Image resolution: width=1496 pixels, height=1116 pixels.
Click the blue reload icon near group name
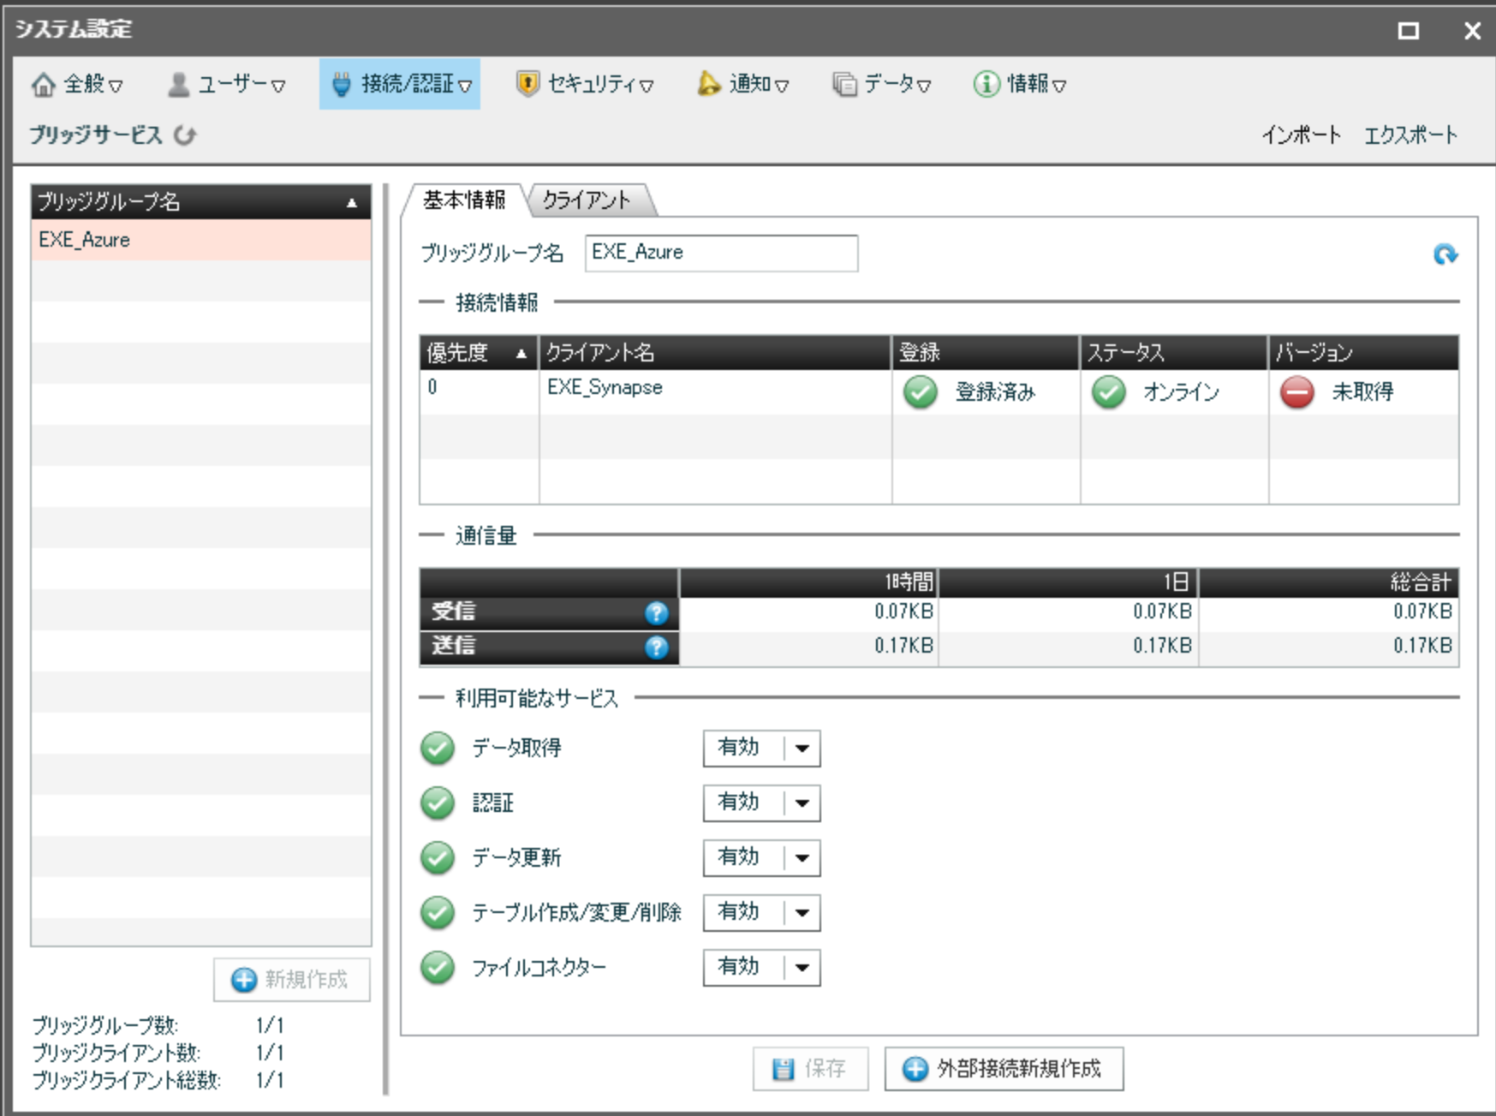pos(1445,254)
